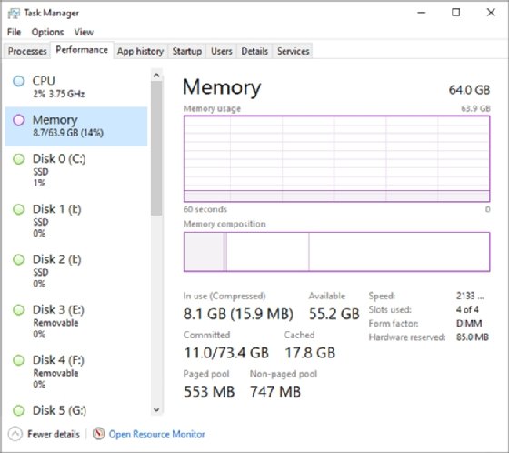Open the View menu

pyautogui.click(x=84, y=32)
